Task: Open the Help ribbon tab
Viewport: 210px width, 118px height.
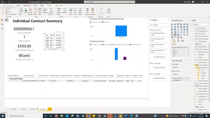Action: point(42,6)
